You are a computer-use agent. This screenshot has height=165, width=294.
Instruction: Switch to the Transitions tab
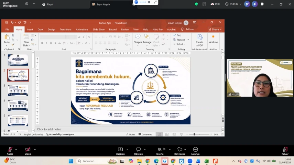[x=65, y=30]
